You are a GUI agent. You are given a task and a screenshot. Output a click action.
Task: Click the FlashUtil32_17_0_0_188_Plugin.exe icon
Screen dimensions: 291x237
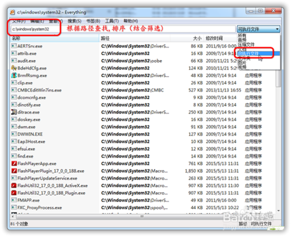tap(14, 193)
